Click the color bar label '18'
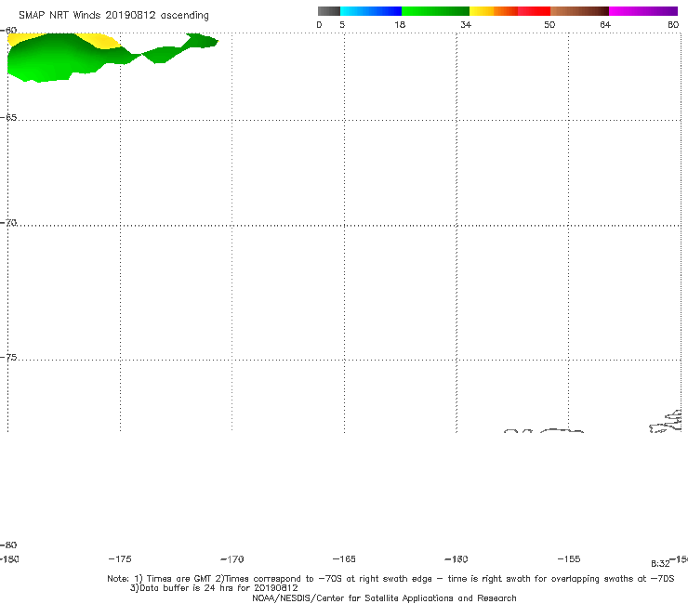Viewport: 688px width, 604px height. coord(400,25)
